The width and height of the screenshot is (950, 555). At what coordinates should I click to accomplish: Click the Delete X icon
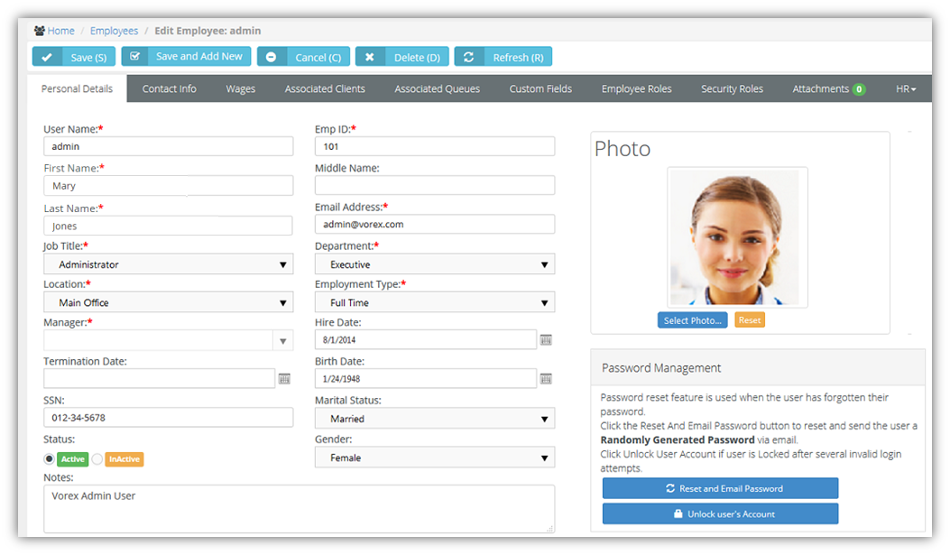click(370, 57)
